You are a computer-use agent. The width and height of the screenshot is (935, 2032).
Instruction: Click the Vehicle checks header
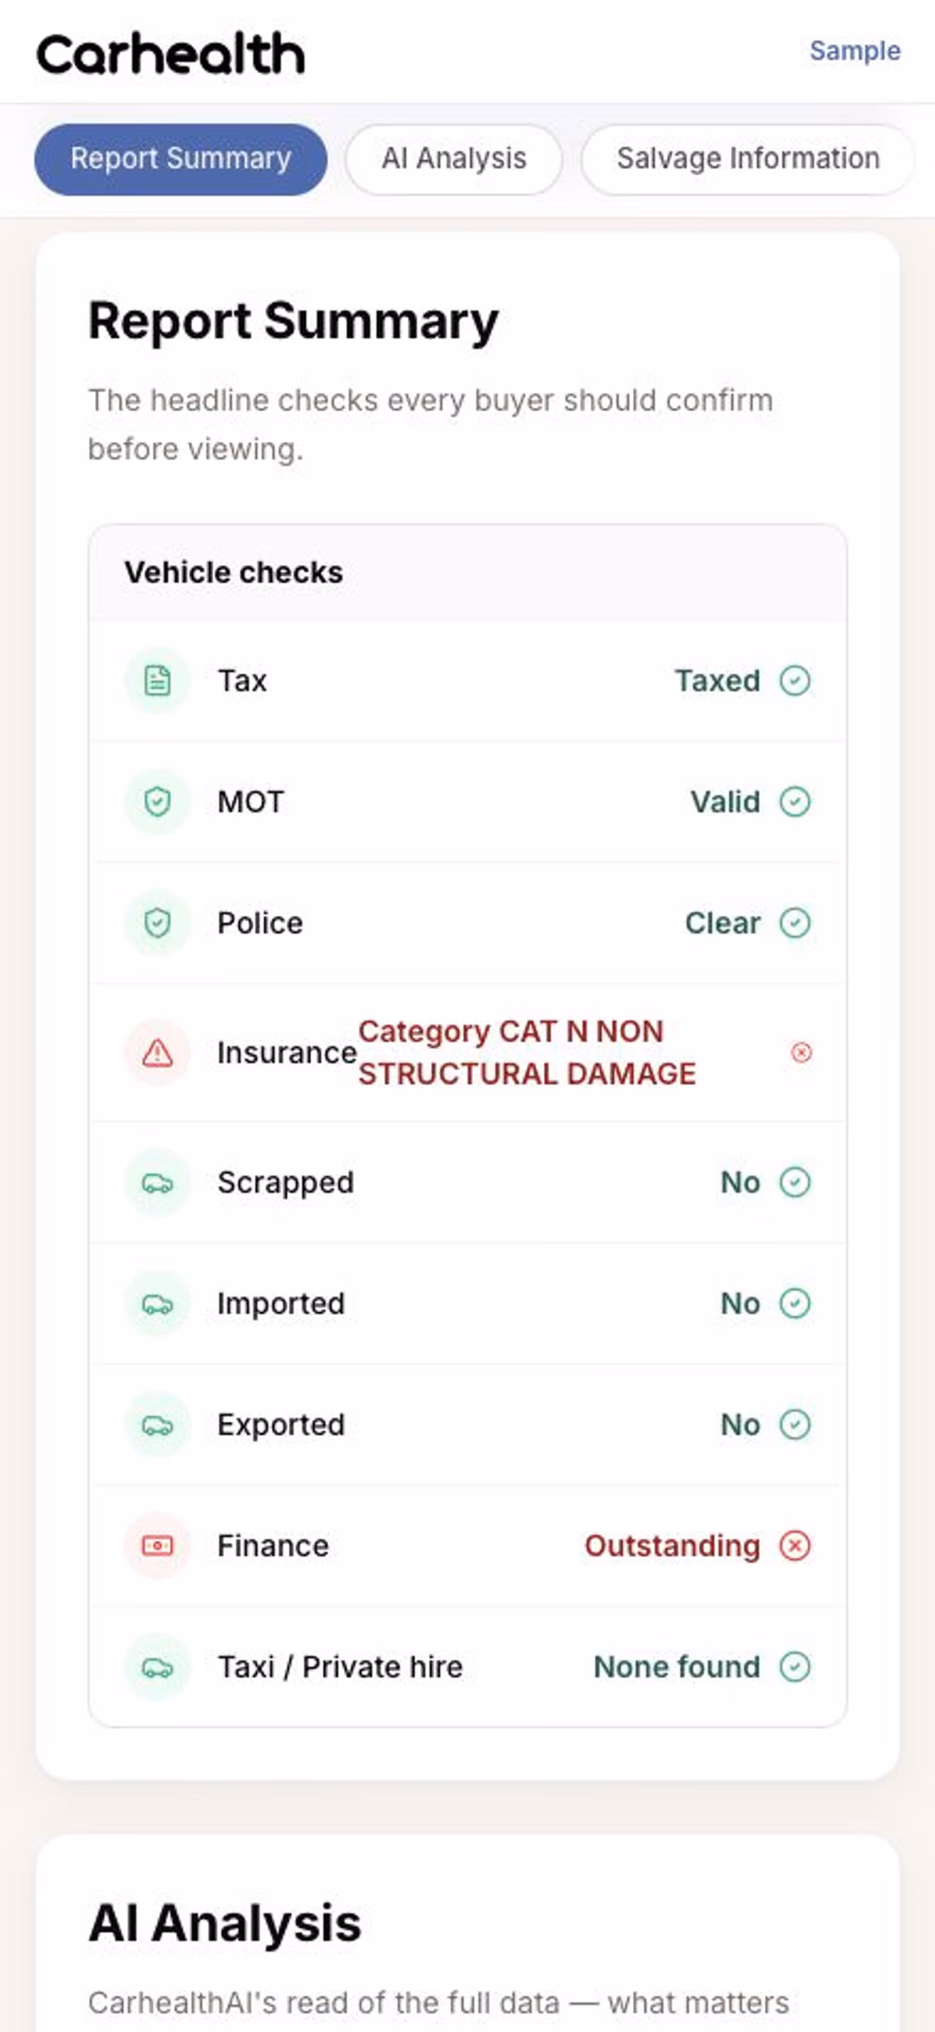tap(233, 572)
